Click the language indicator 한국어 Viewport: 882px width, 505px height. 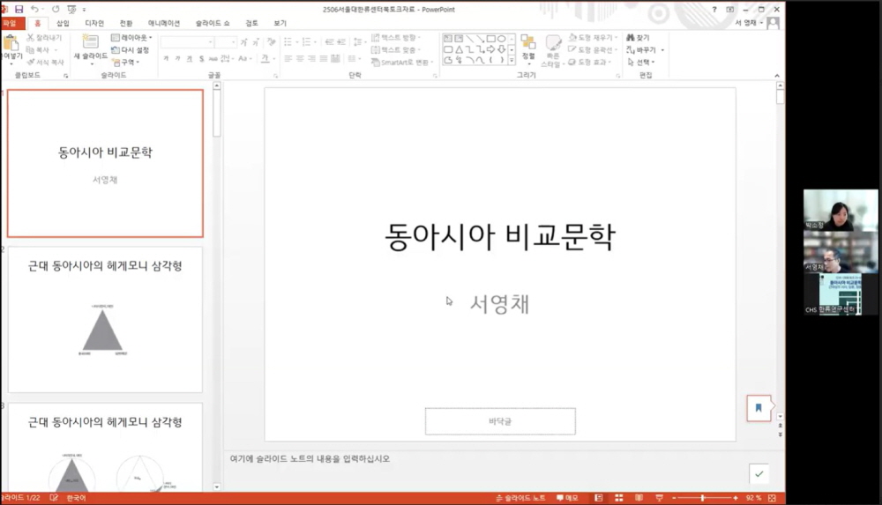76,498
